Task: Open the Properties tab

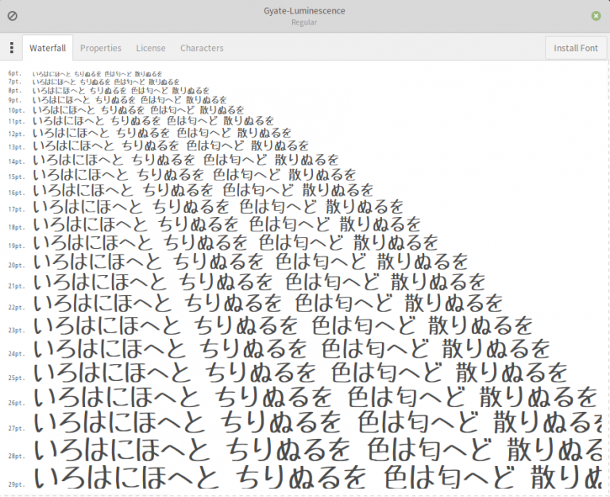Action: coord(100,48)
